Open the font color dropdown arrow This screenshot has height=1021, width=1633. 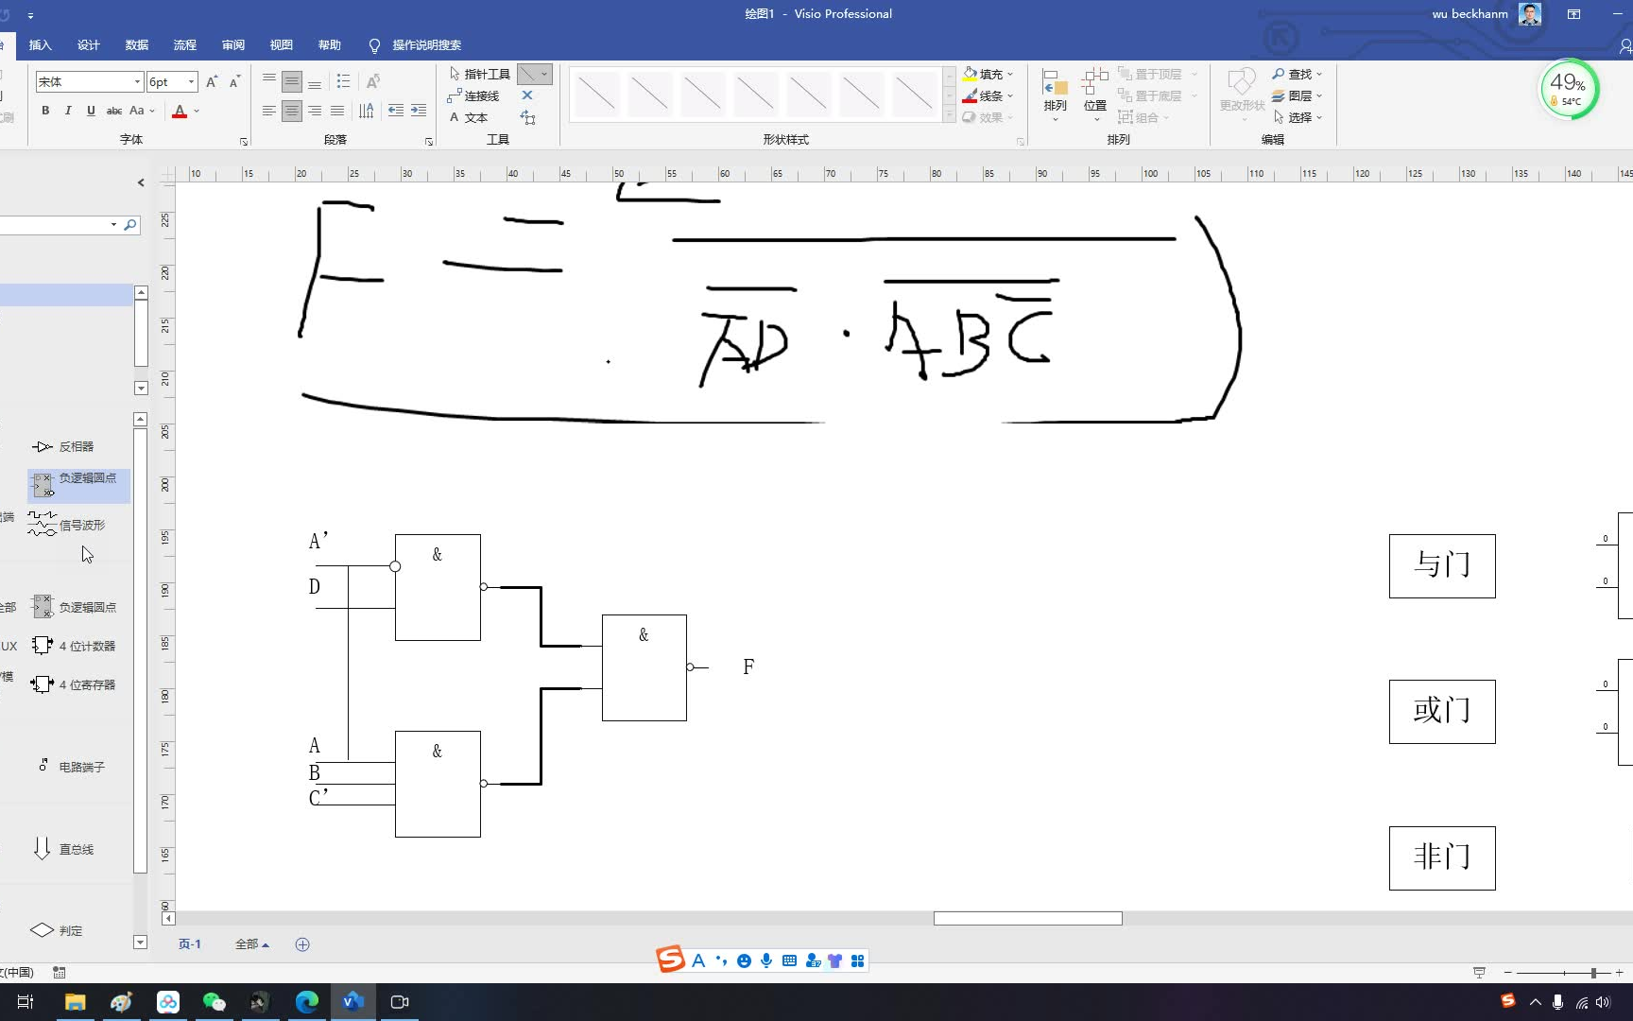click(x=197, y=111)
